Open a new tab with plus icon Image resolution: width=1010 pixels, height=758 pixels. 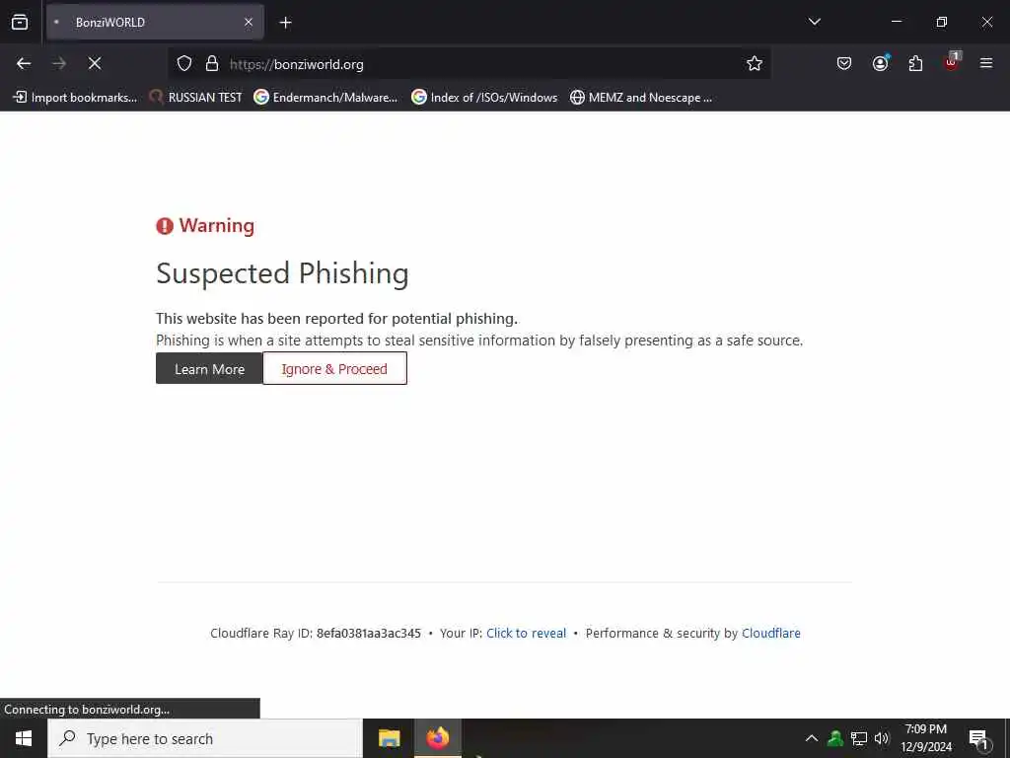[x=285, y=23]
